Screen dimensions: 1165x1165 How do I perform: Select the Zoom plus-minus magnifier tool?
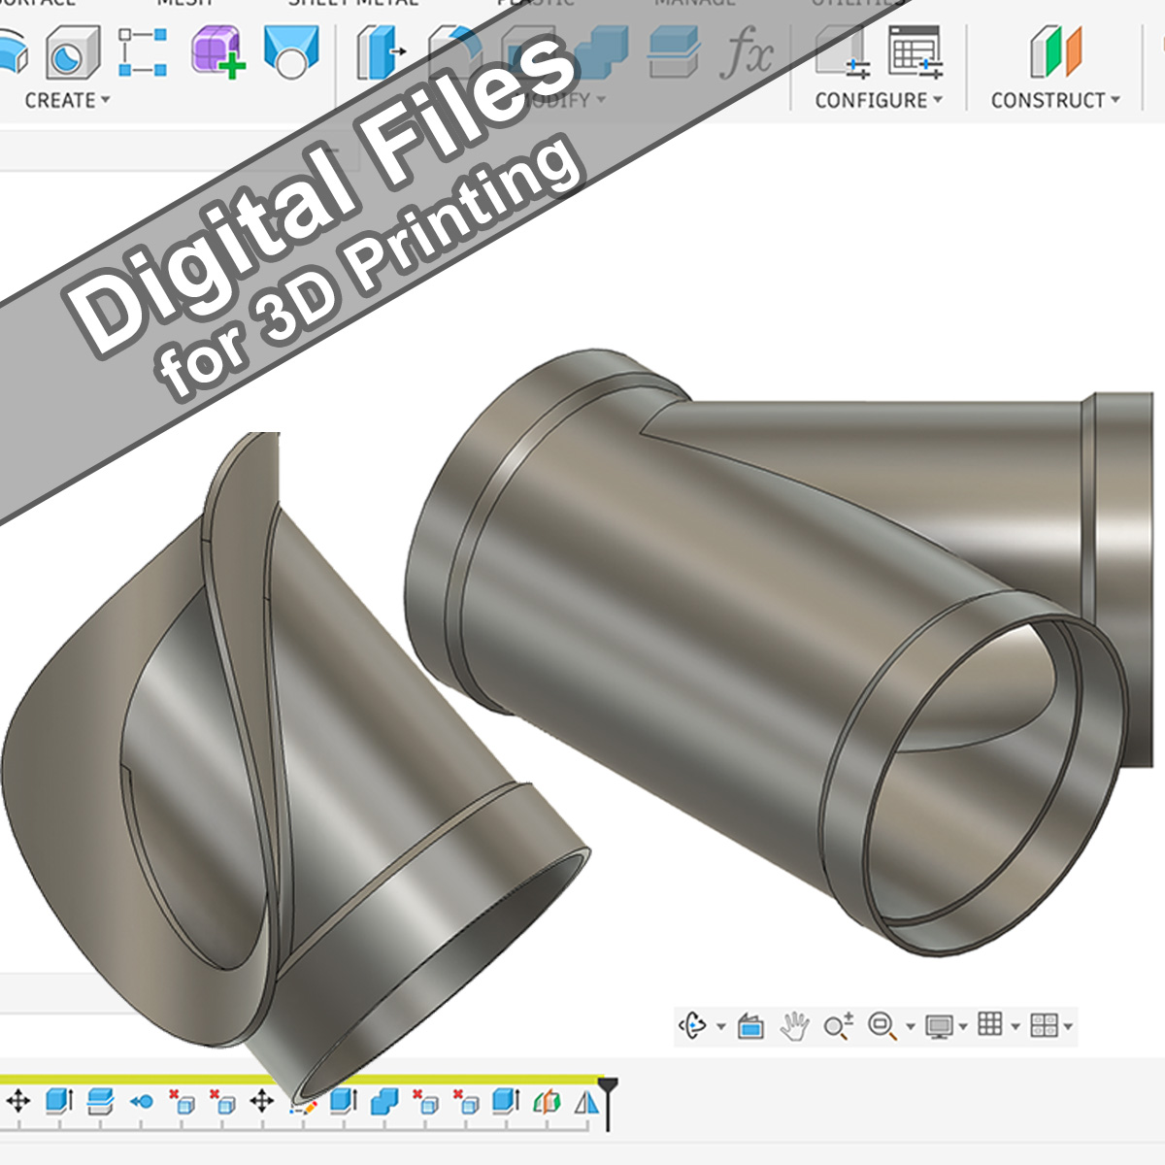tap(838, 1026)
